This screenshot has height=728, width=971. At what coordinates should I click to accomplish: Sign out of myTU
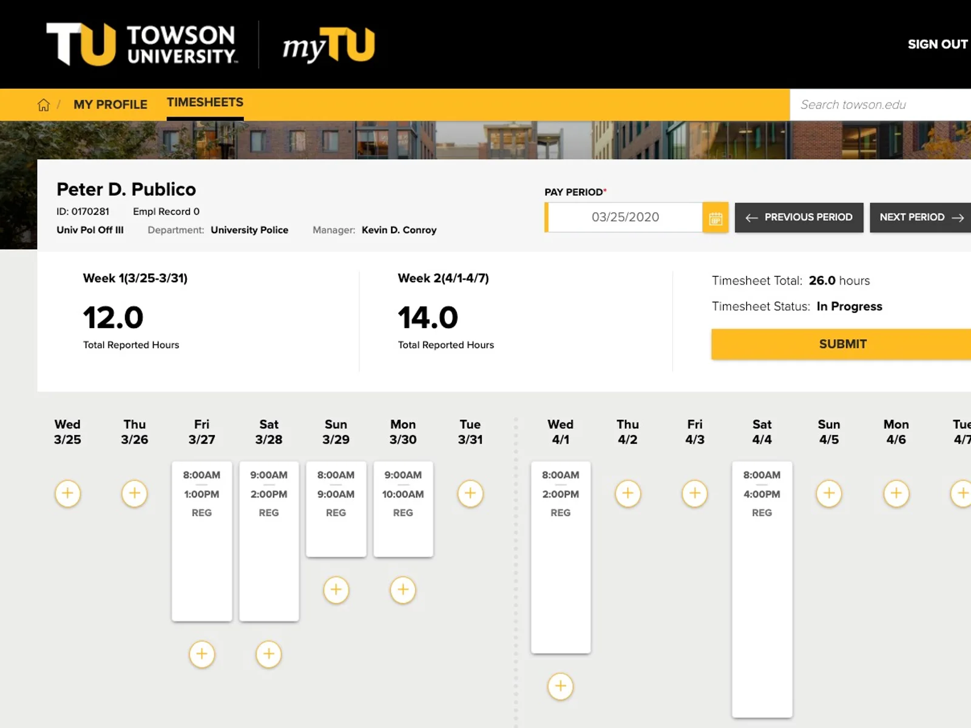pyautogui.click(x=938, y=44)
